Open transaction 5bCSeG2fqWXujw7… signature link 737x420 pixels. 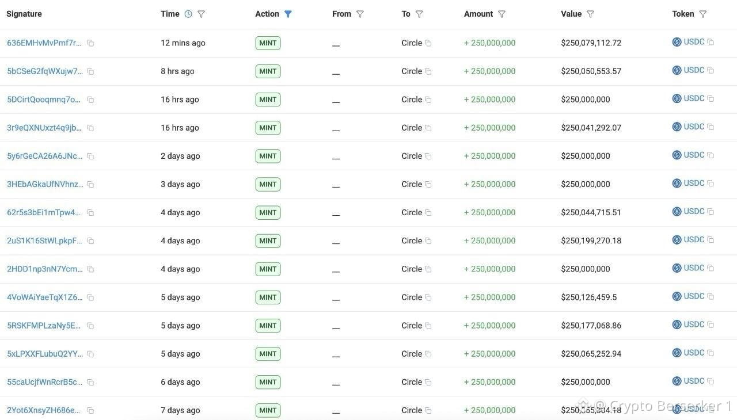coord(45,71)
